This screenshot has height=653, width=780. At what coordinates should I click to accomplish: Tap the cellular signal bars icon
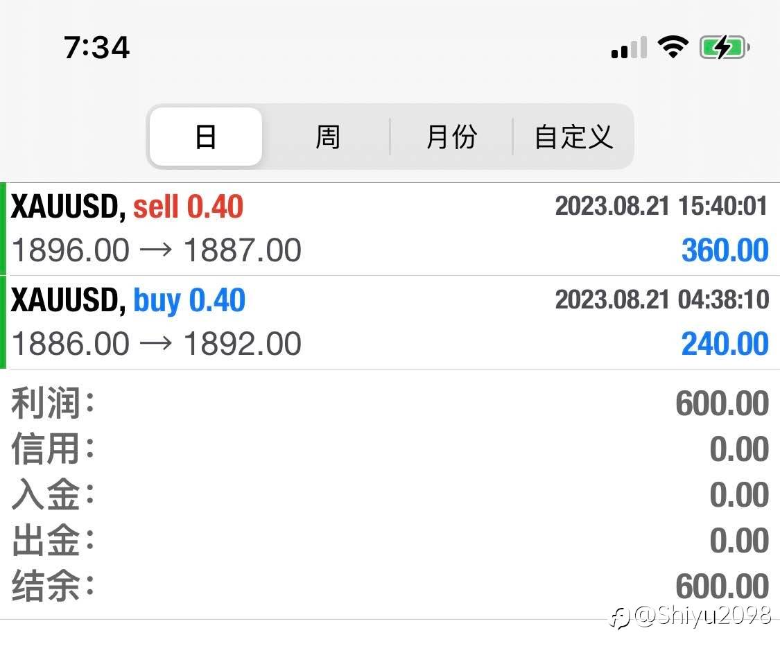629,49
